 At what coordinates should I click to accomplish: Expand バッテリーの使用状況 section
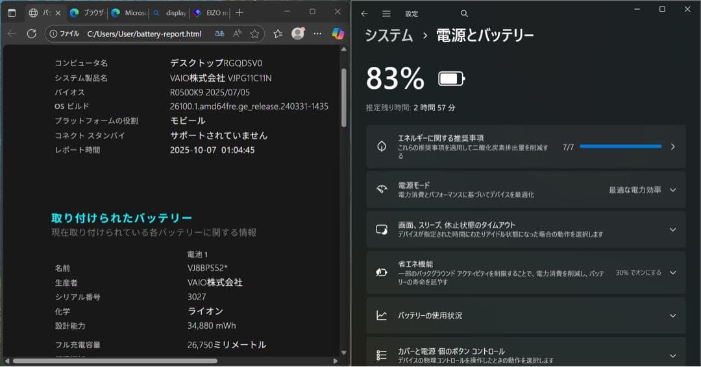(526, 316)
